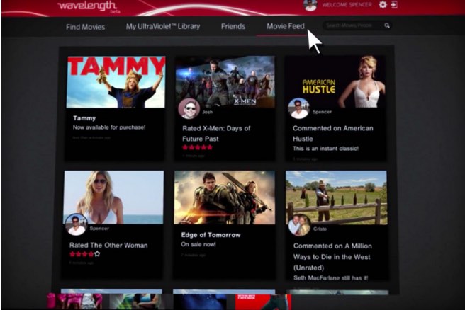Screen dimensions: 465x310
Task: Click the header profile avatar next to Welcome Spencer
Action: click(310, 5)
